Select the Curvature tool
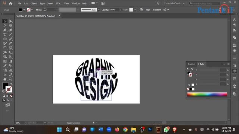 point(10,30)
